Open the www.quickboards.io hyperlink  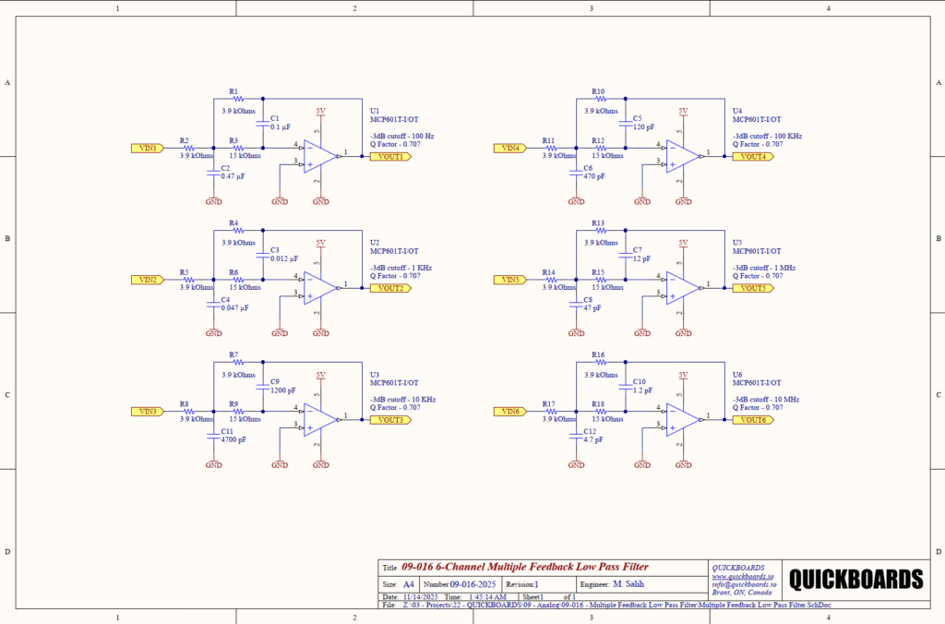tap(744, 576)
